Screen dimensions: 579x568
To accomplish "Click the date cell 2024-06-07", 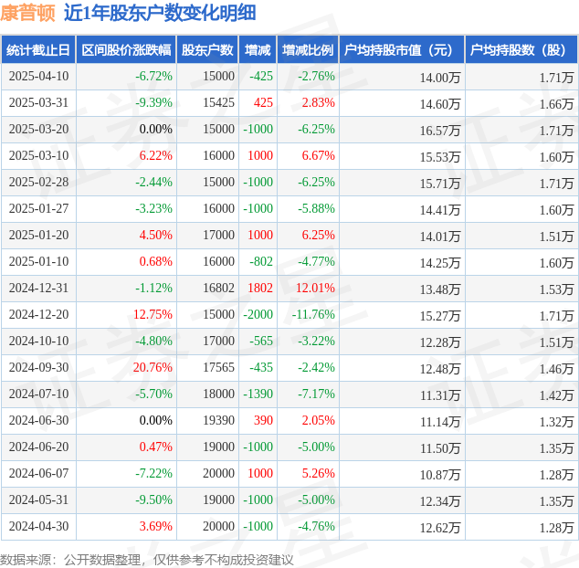I will [38, 473].
